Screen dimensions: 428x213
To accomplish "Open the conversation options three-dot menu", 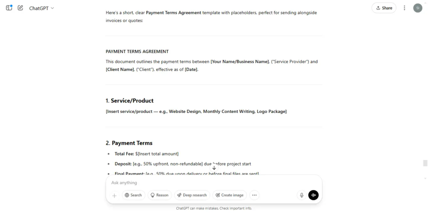I will 405,8.
